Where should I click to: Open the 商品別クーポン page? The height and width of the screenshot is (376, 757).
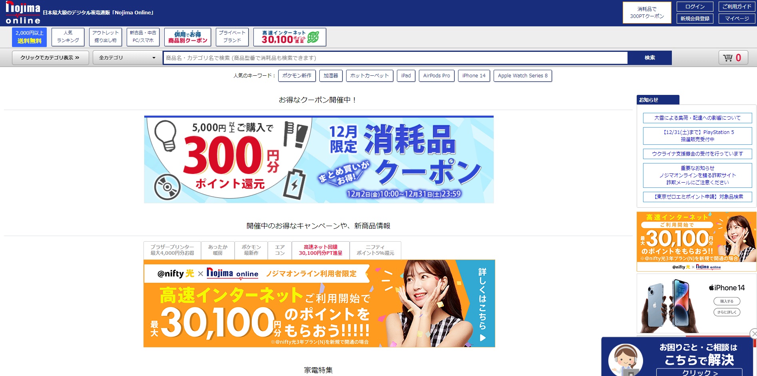[187, 37]
